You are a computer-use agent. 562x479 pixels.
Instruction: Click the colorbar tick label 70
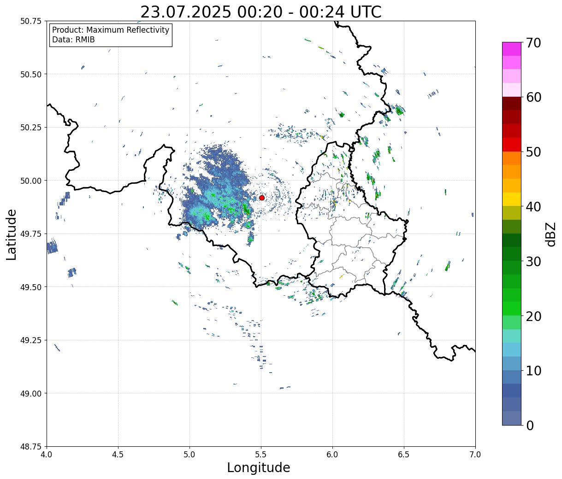tap(533, 43)
